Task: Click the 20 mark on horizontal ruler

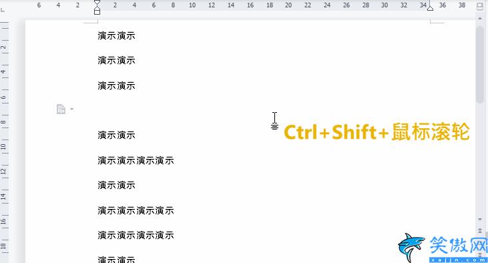Action: [x=288, y=5]
